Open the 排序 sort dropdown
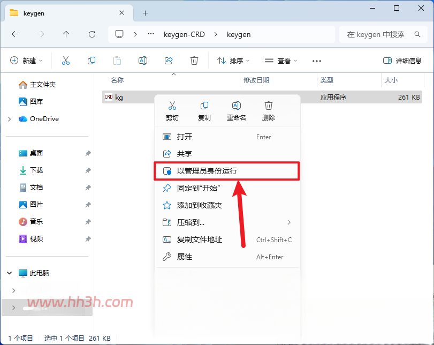This screenshot has width=434, height=345. 233,61
